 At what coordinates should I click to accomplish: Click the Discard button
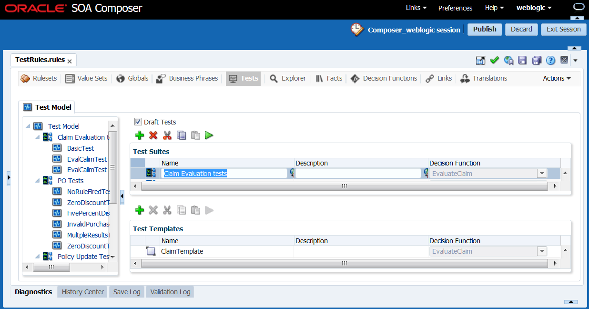pos(521,29)
